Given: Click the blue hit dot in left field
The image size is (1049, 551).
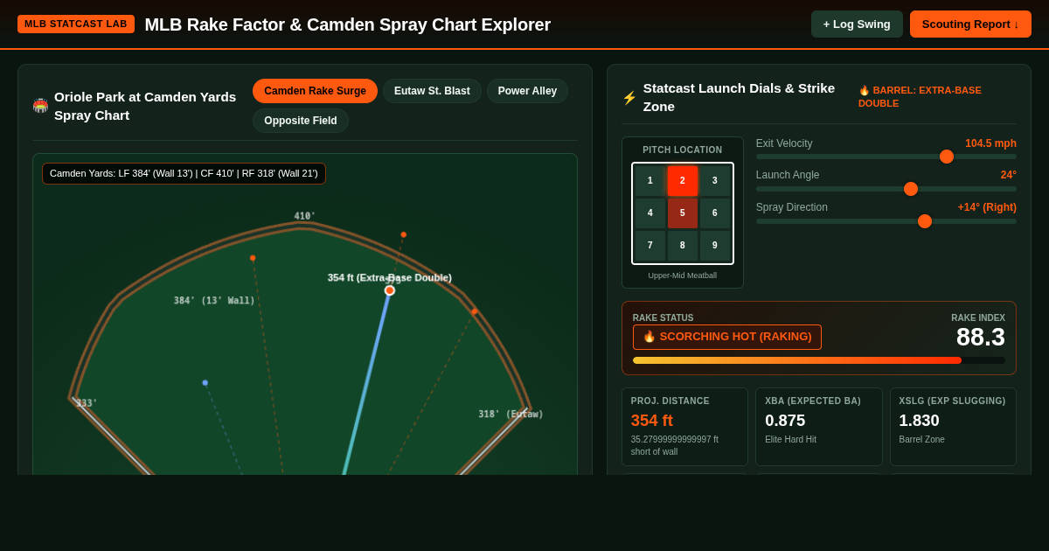Looking at the screenshot, I should click(x=205, y=382).
